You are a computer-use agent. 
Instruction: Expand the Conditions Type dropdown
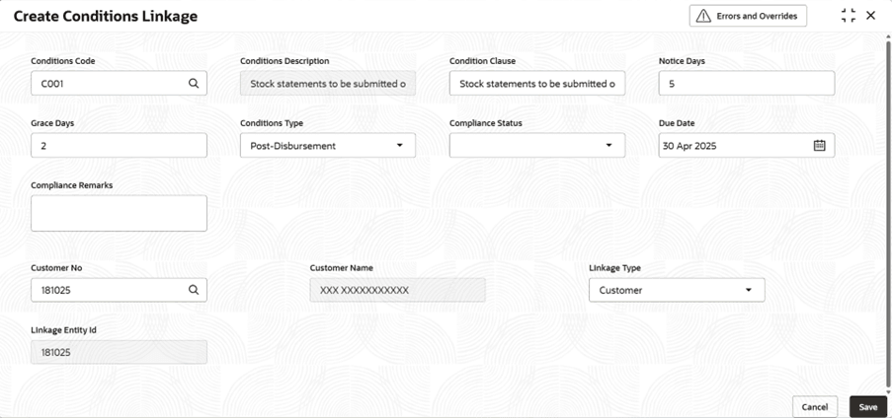(x=400, y=145)
